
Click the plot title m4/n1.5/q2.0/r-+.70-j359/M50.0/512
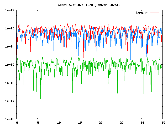click(89, 5)
